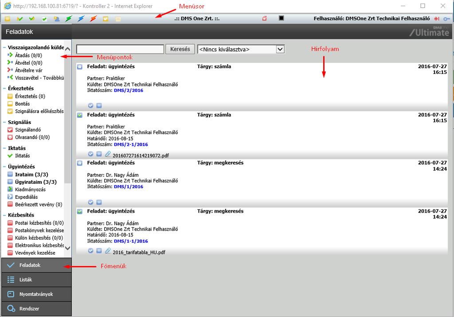Select Beérkezett vevény (0) item
This screenshot has height=317, width=454.
(39, 205)
